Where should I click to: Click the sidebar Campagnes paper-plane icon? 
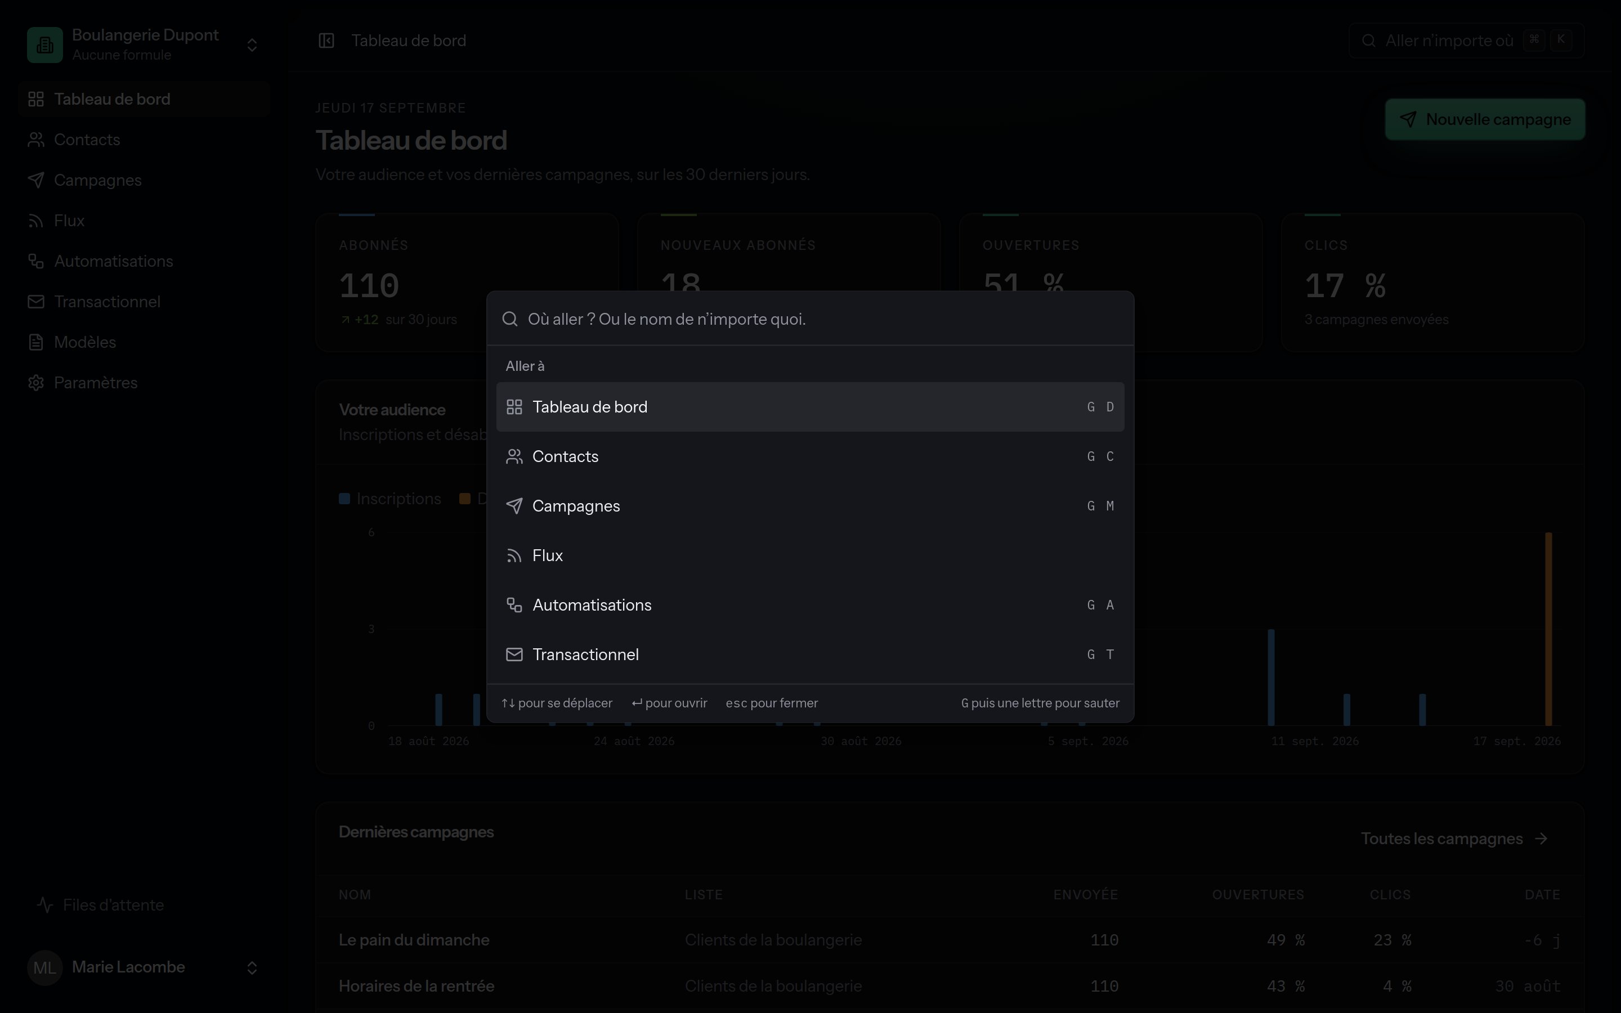(36, 180)
